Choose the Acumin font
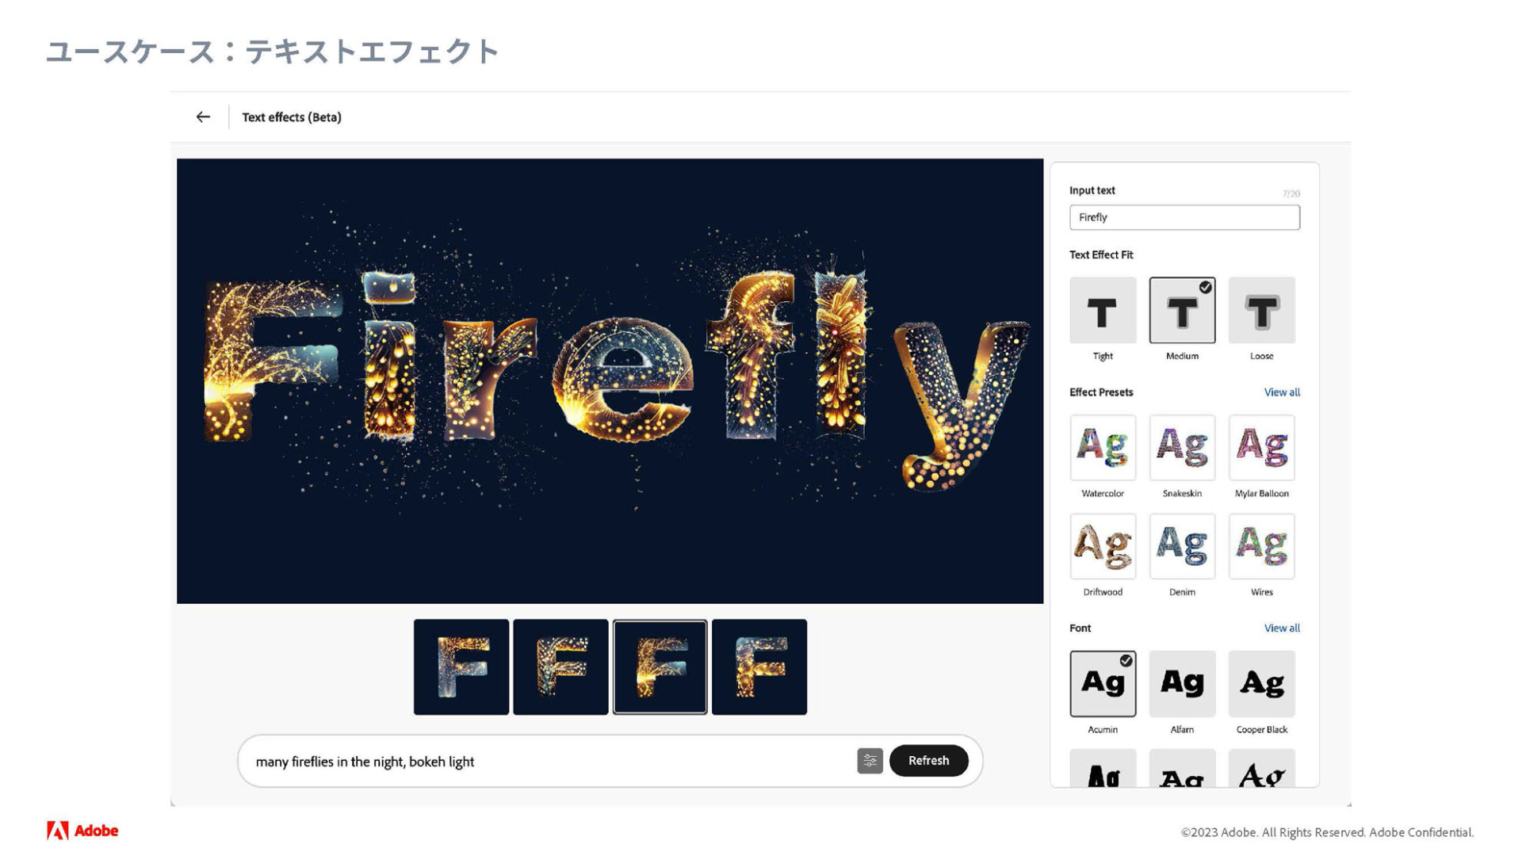This screenshot has height=856, width=1522. pyautogui.click(x=1103, y=684)
